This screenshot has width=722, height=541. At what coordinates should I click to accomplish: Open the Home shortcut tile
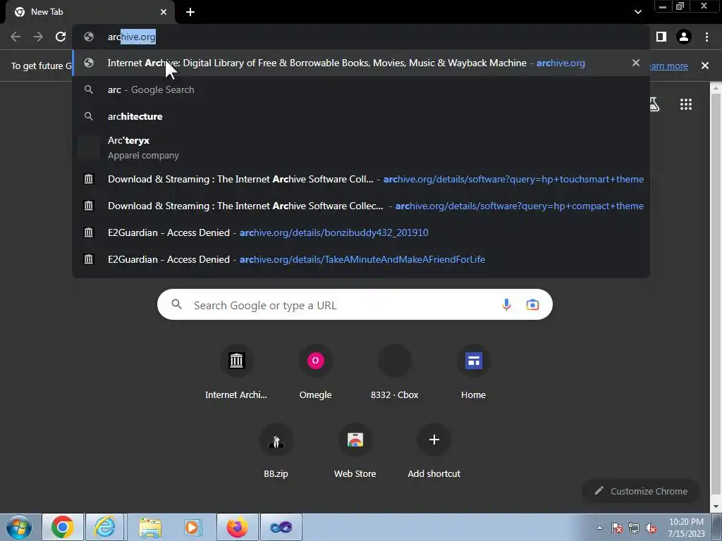pyautogui.click(x=473, y=372)
